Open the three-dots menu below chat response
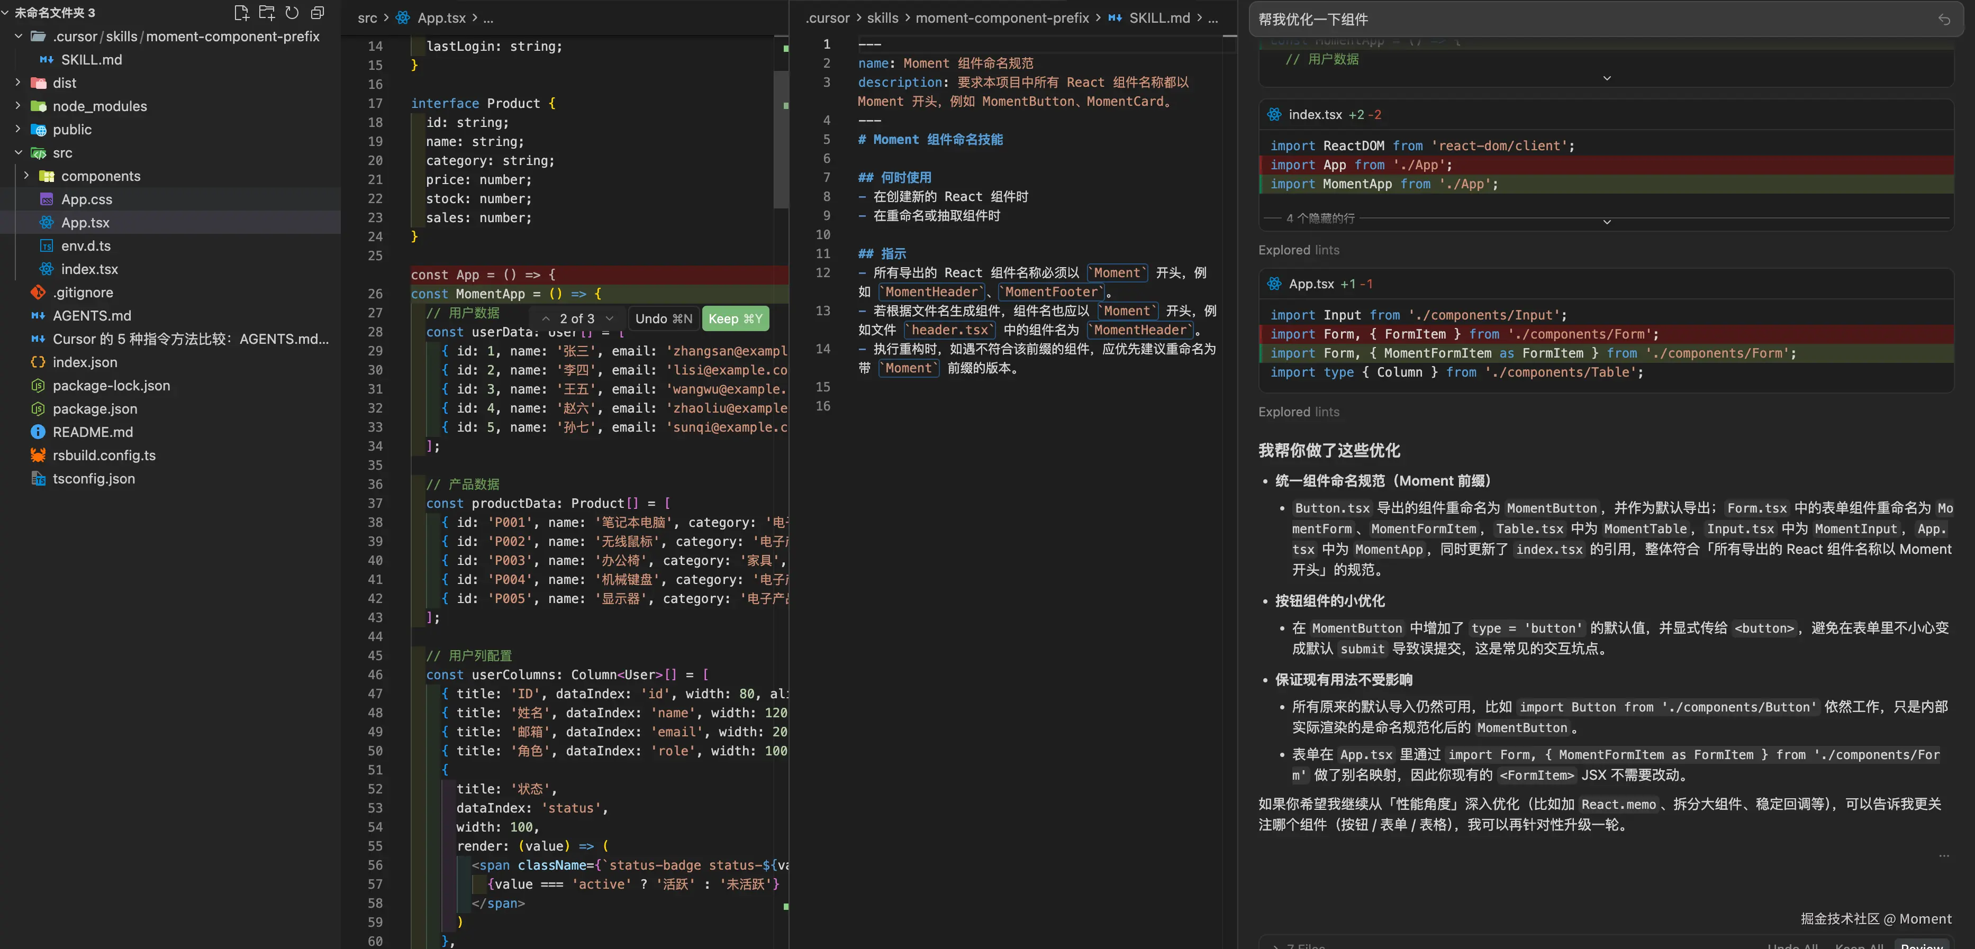 tap(1944, 855)
